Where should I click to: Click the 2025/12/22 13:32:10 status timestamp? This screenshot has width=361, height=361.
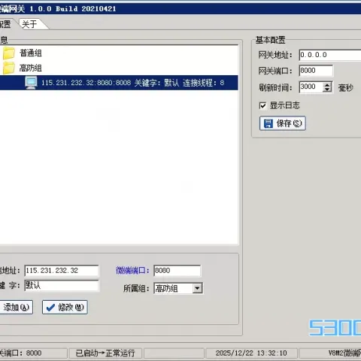pos(251,353)
